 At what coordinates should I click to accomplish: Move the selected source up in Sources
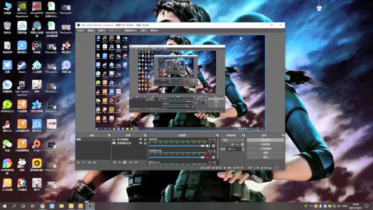tap(131, 162)
